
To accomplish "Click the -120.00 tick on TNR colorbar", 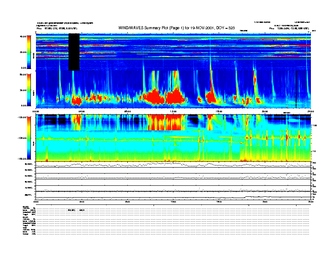I will (x=22, y=117).
